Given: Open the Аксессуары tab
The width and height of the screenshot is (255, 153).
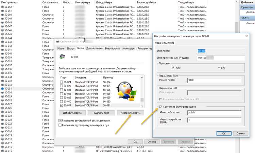Looking at the screenshot, I should coord(129,48).
